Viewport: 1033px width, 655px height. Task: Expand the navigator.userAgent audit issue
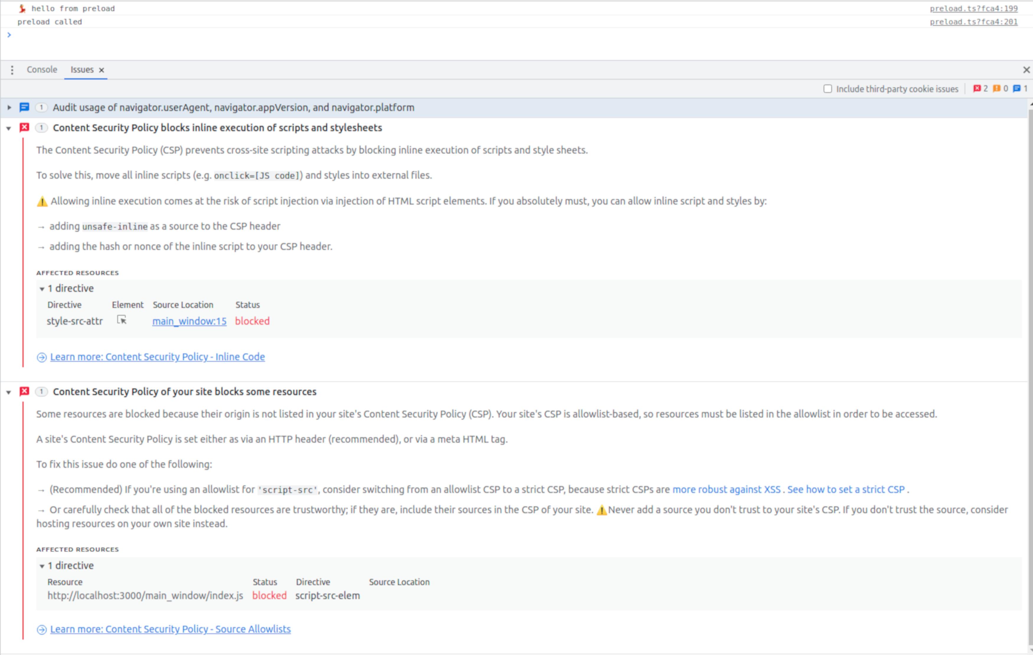click(9, 108)
